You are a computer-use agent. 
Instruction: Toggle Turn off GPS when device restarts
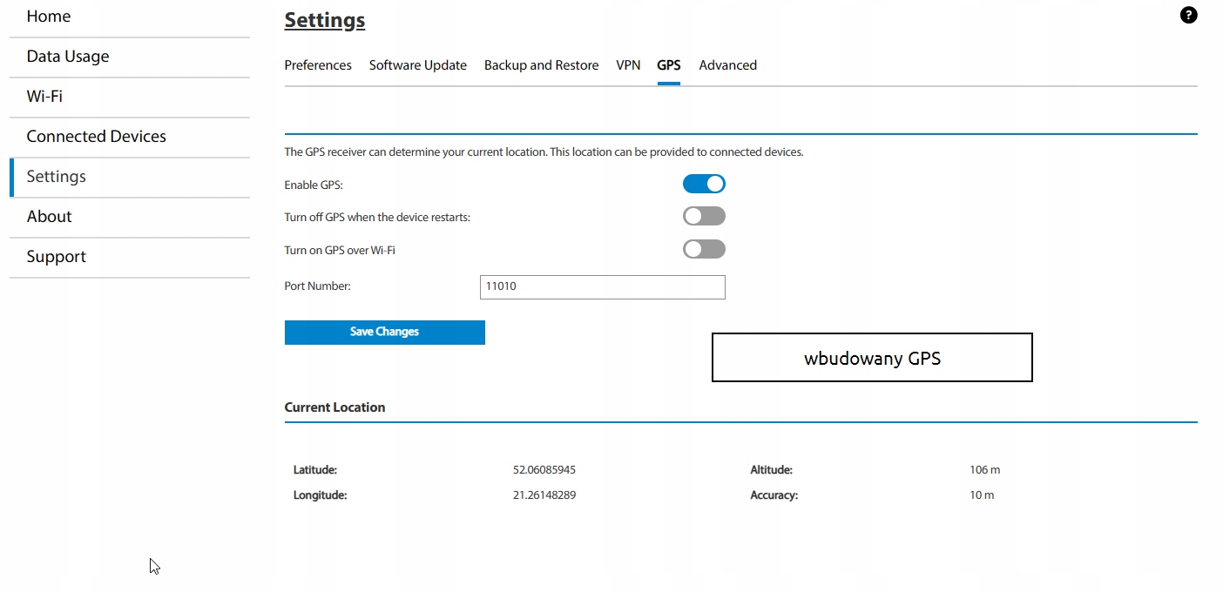pyautogui.click(x=704, y=216)
